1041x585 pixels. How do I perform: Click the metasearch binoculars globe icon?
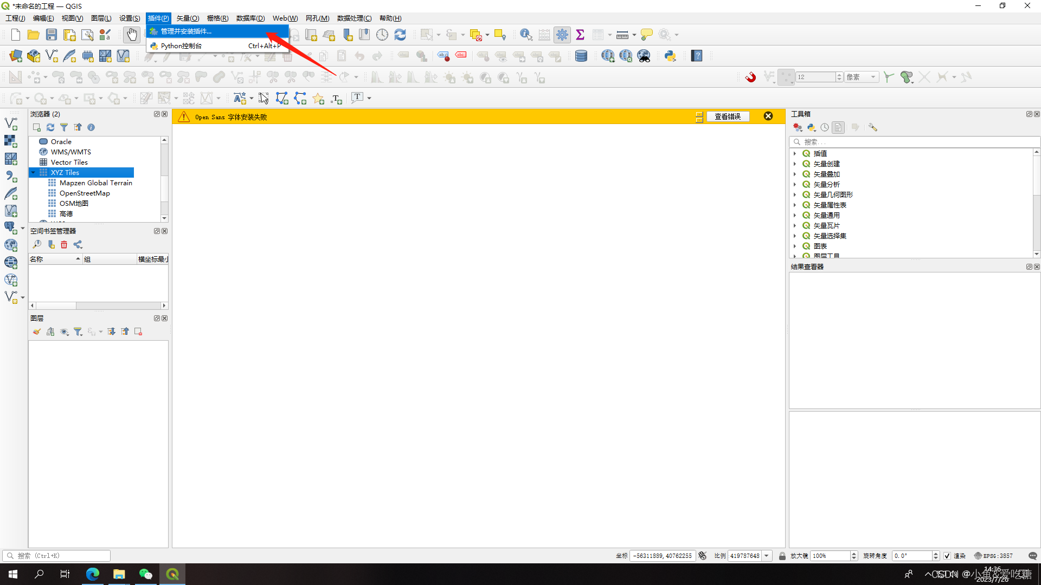644,56
